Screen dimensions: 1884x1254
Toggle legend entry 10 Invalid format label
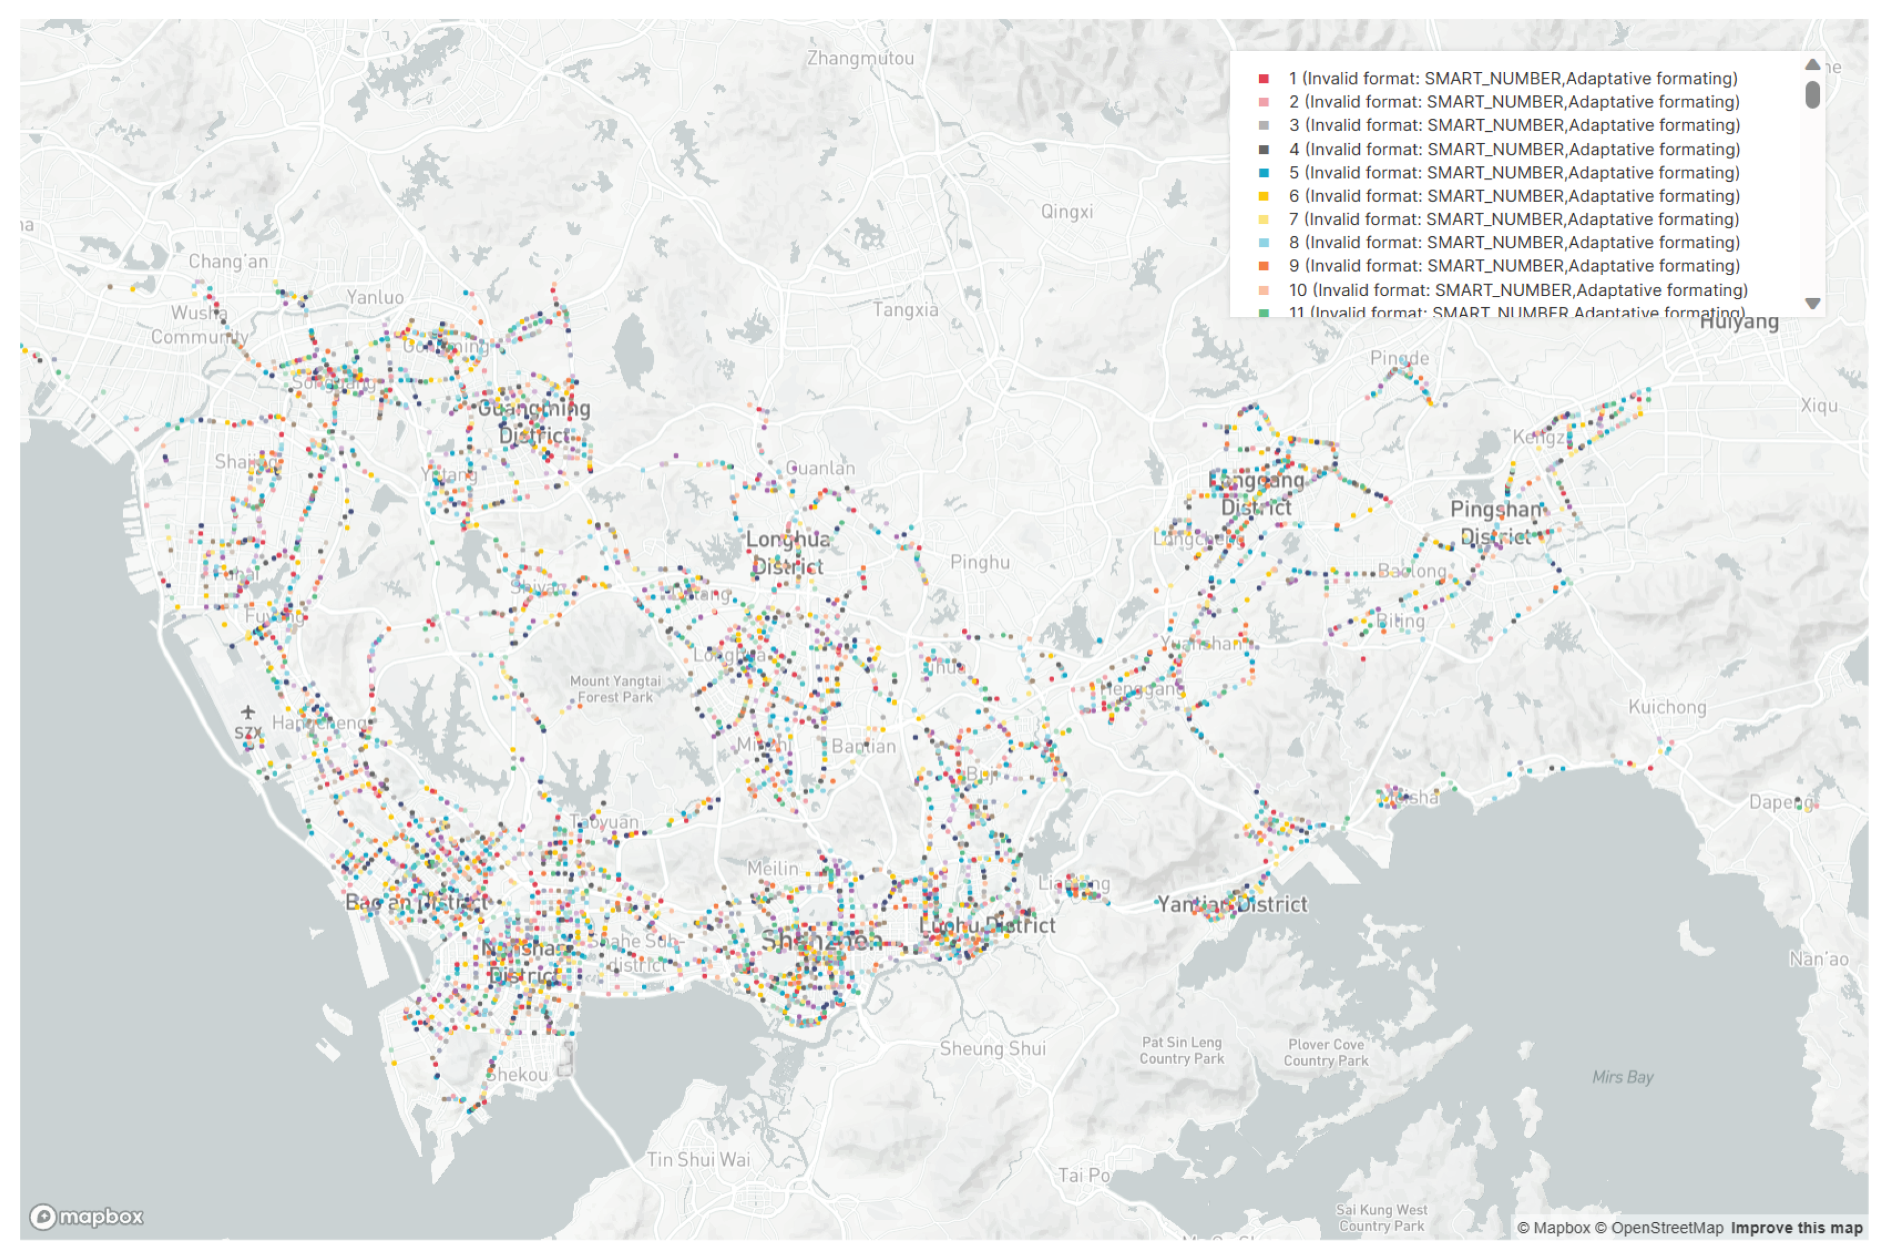point(1518,290)
